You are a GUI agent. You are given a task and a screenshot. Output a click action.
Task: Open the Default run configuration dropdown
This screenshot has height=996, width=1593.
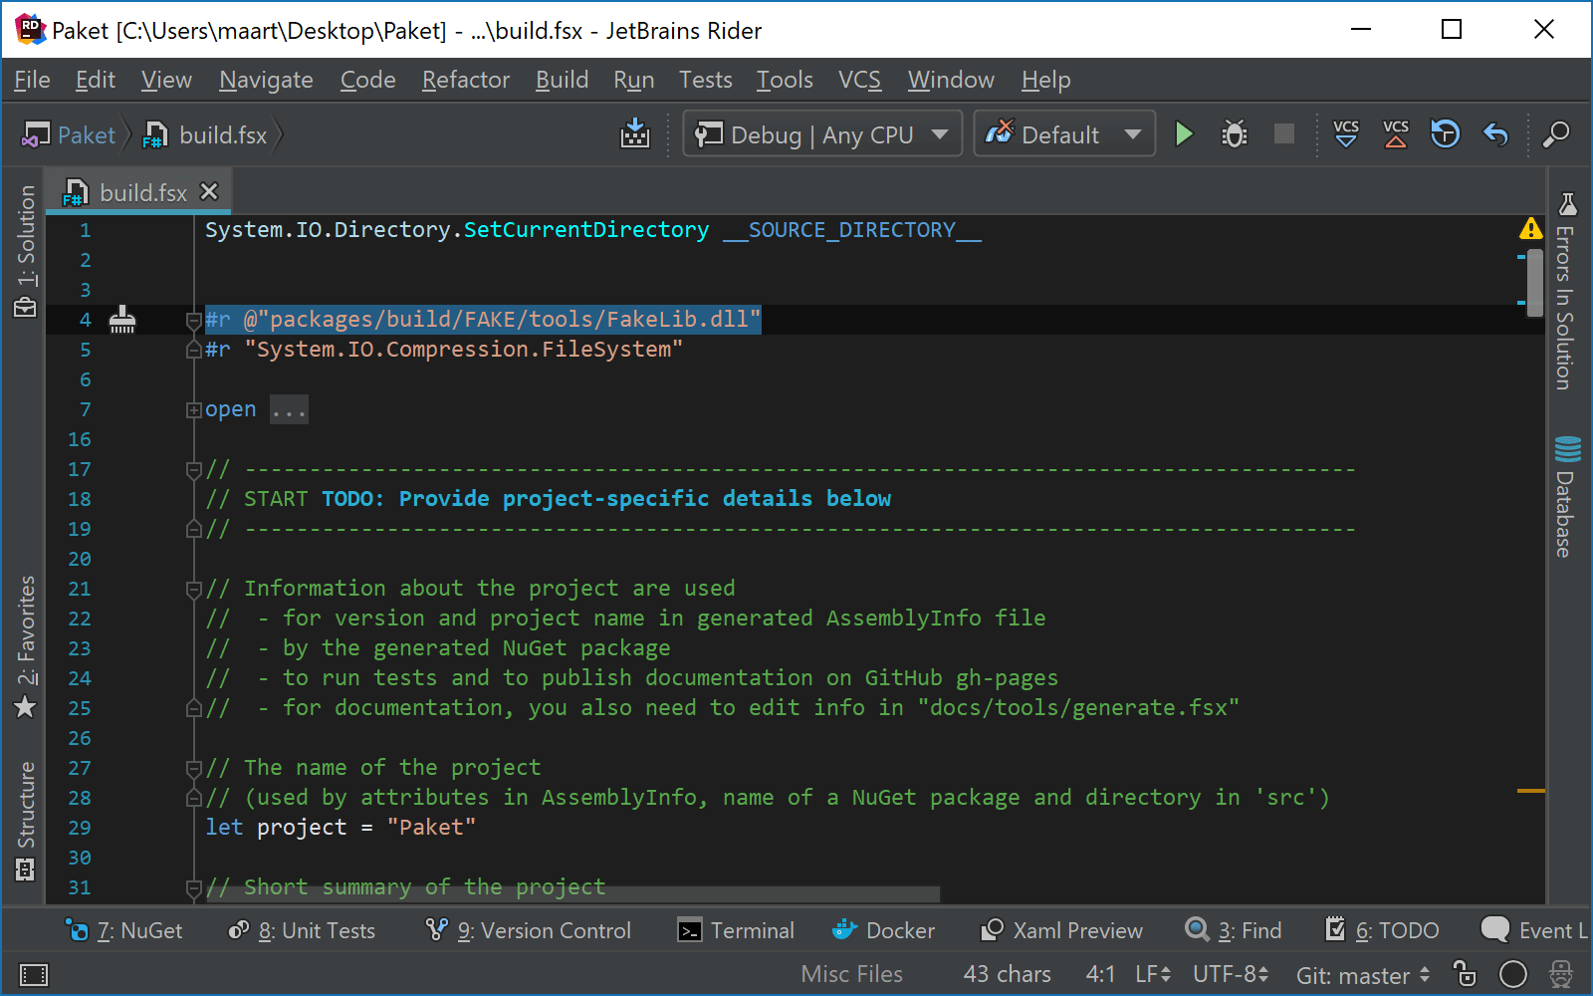[x=1064, y=133]
